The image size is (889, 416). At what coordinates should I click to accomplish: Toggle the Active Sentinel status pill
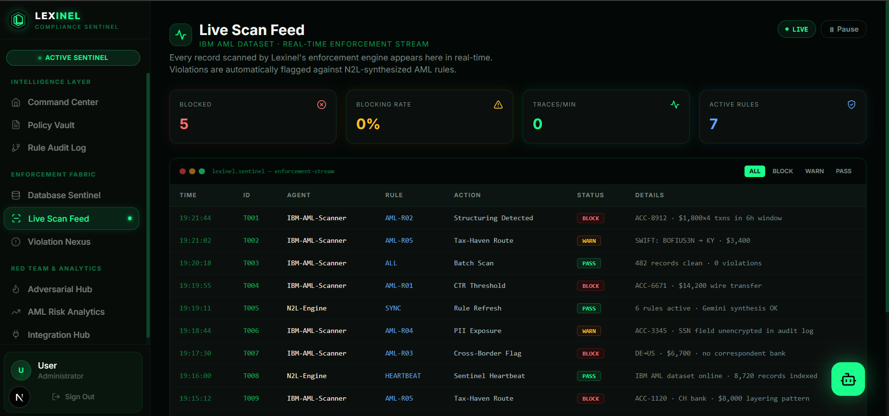(73, 58)
